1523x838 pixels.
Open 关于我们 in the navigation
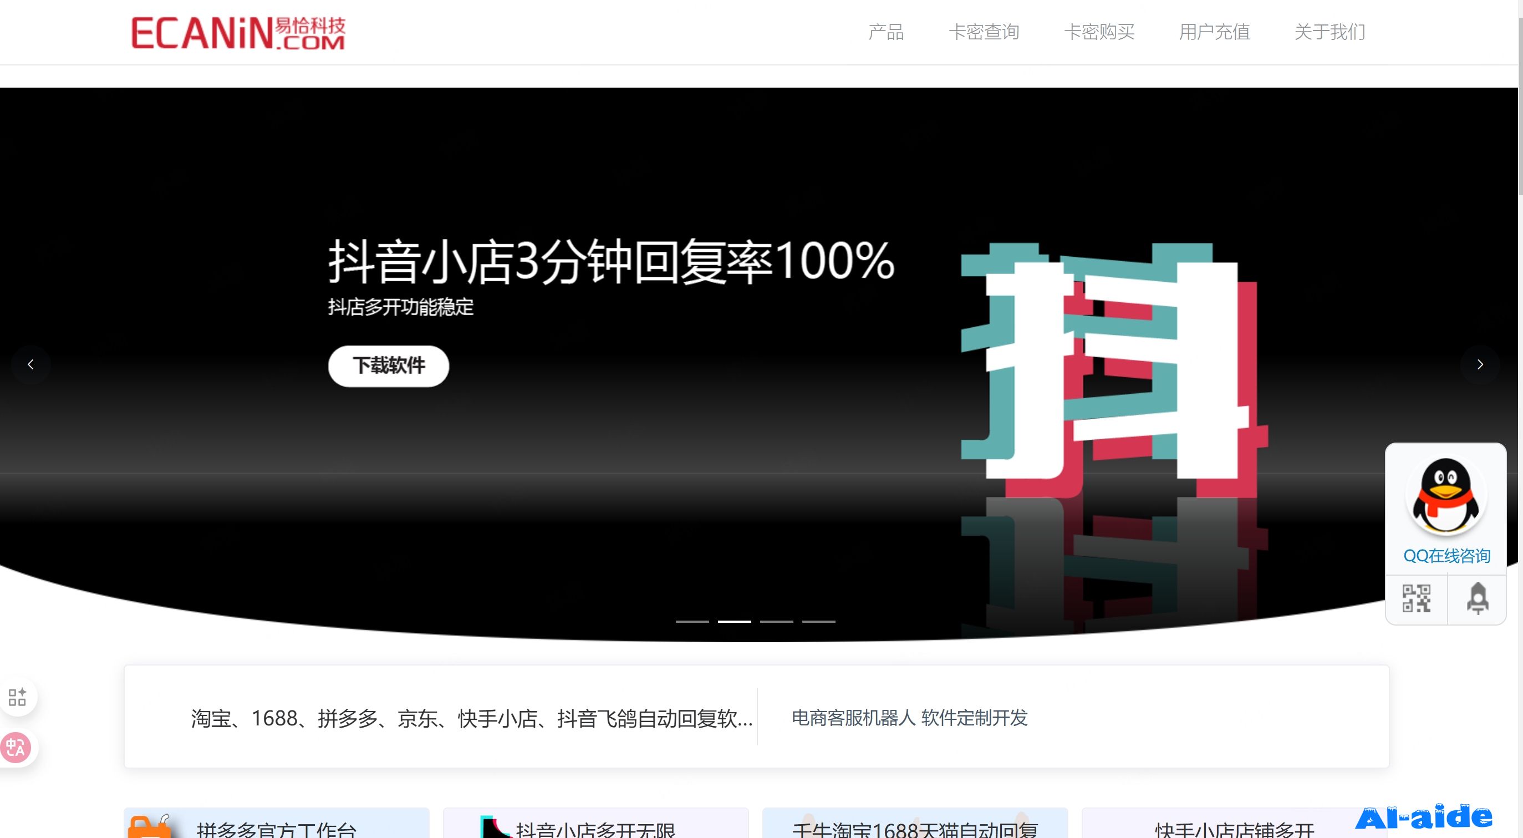click(x=1330, y=32)
